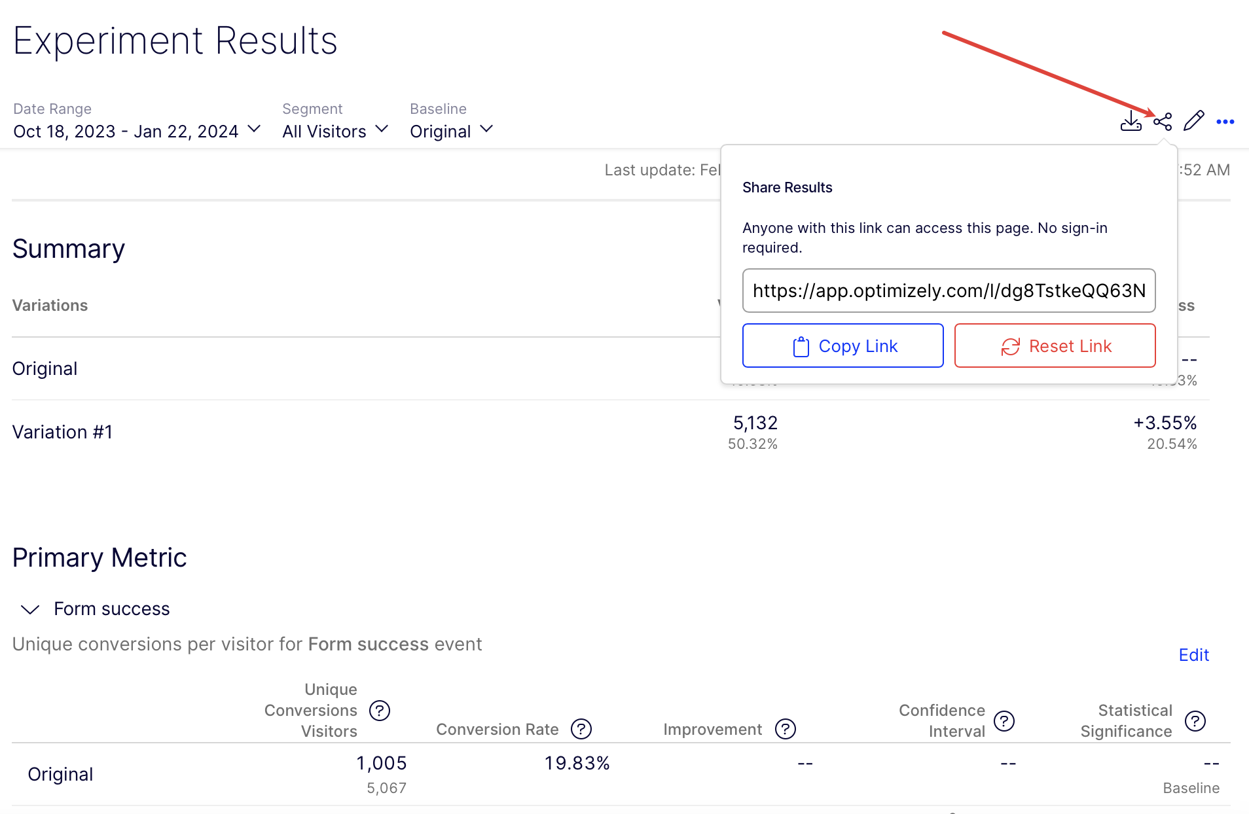Click the Reset Link button
Image resolution: width=1249 pixels, height=814 pixels.
coord(1055,346)
